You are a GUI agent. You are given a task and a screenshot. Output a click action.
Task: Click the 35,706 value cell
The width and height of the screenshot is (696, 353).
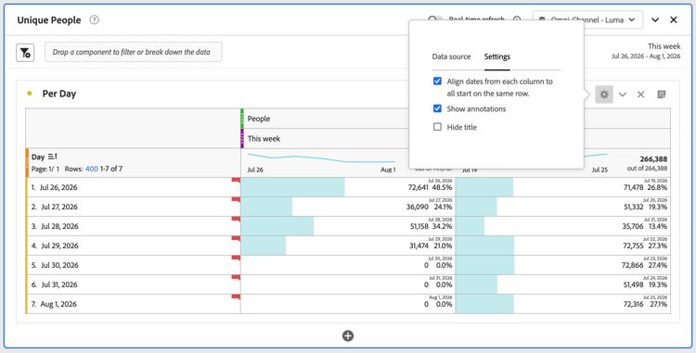click(x=563, y=226)
